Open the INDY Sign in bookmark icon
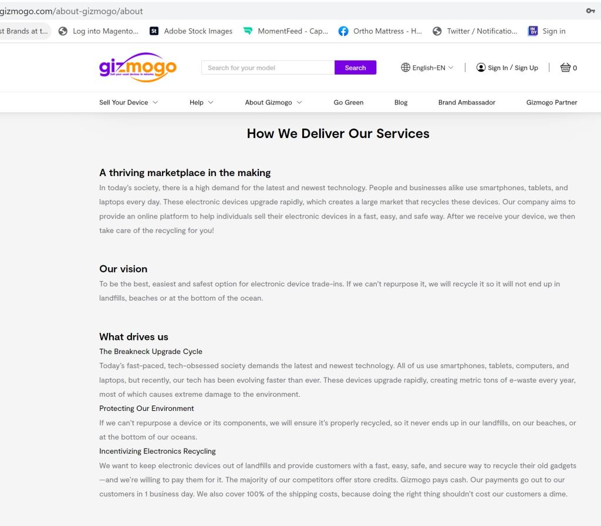 tap(533, 31)
